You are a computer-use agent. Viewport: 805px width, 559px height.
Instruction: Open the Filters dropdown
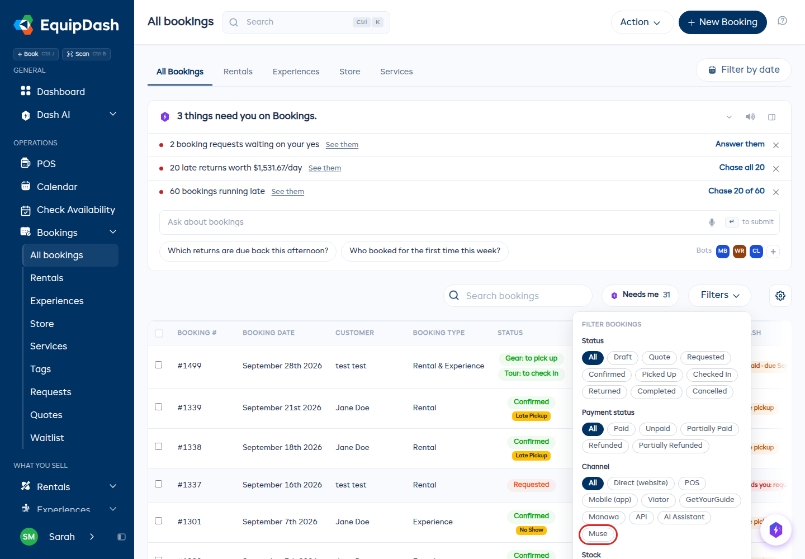[719, 295]
